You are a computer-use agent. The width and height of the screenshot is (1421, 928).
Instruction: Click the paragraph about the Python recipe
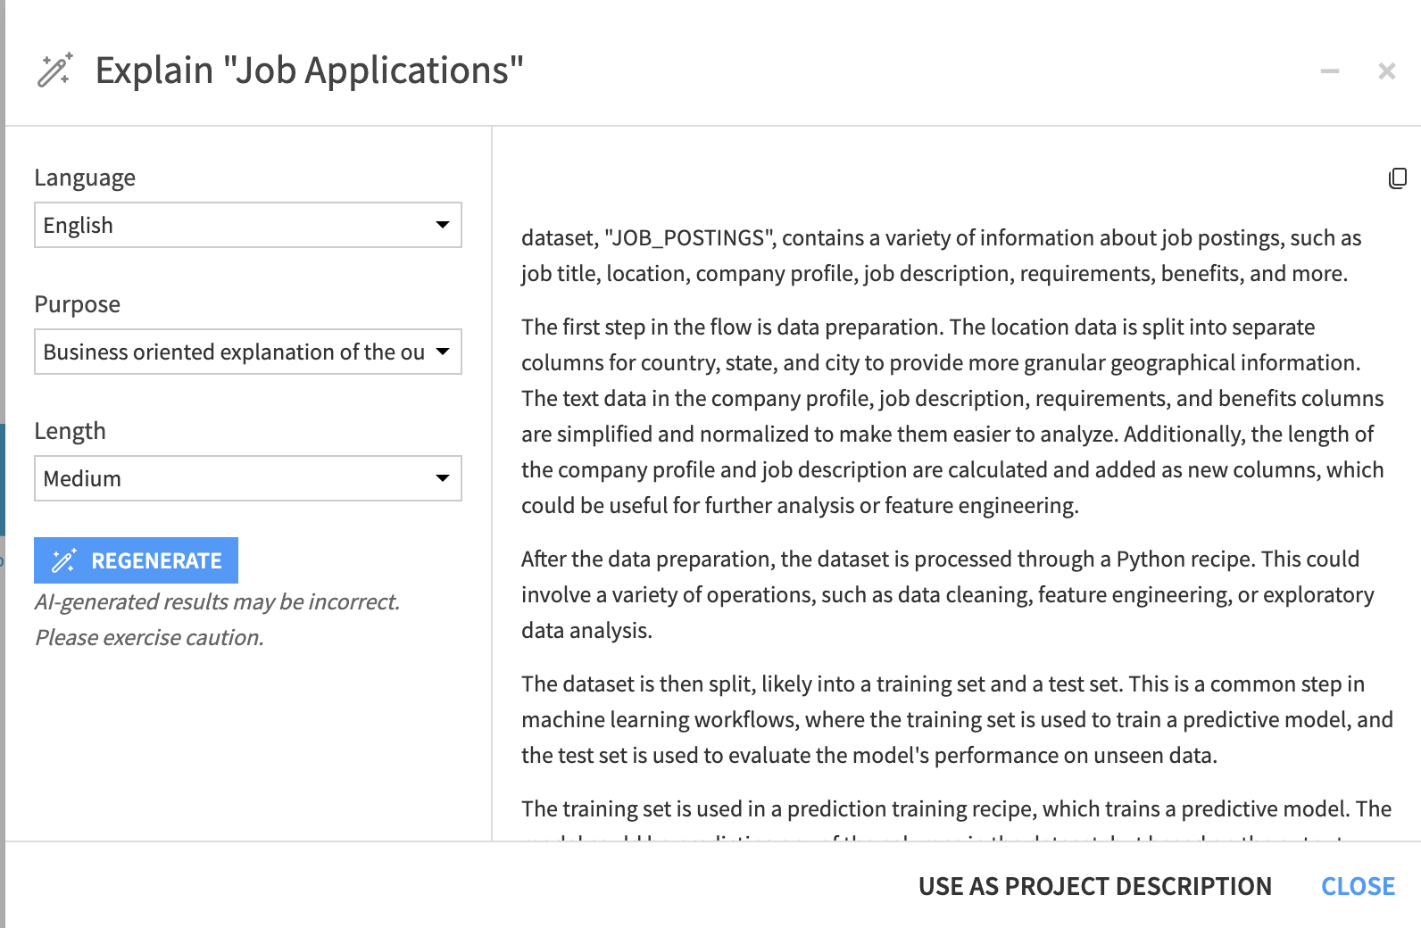click(x=947, y=594)
